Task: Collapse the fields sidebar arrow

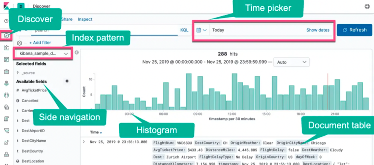Action: coord(76,52)
